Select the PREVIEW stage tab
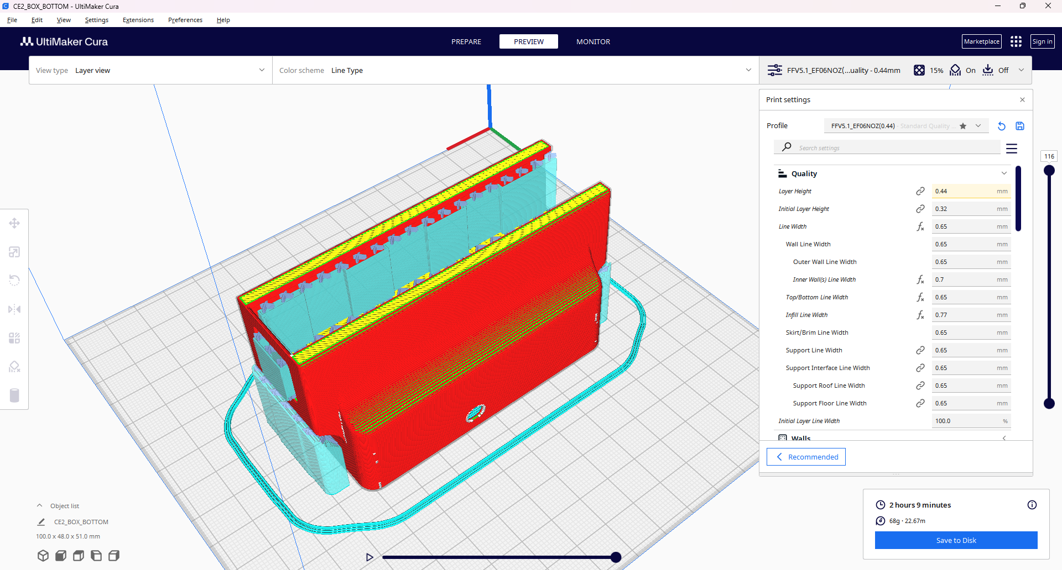 pos(529,41)
